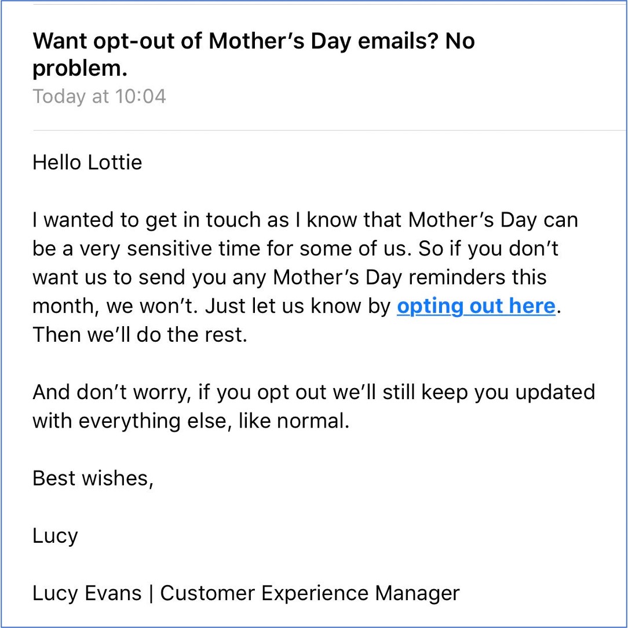This screenshot has height=628, width=628.
Task: Click the "Today at 10:04" timestamp
Action: 99,96
